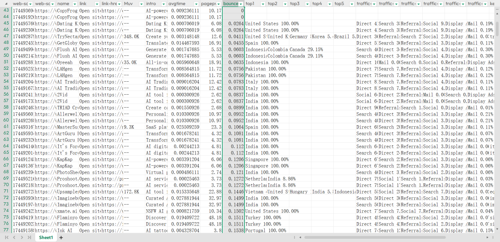Open sorted filter dropdown on bounce column
The image size is (500, 242).
241,4
